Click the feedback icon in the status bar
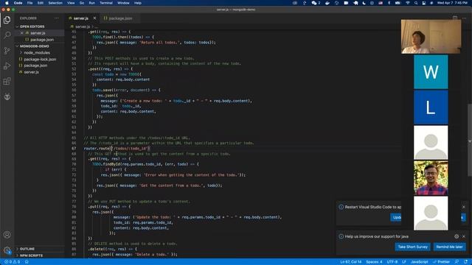Viewport: 472px width, 265px height. 457,262
